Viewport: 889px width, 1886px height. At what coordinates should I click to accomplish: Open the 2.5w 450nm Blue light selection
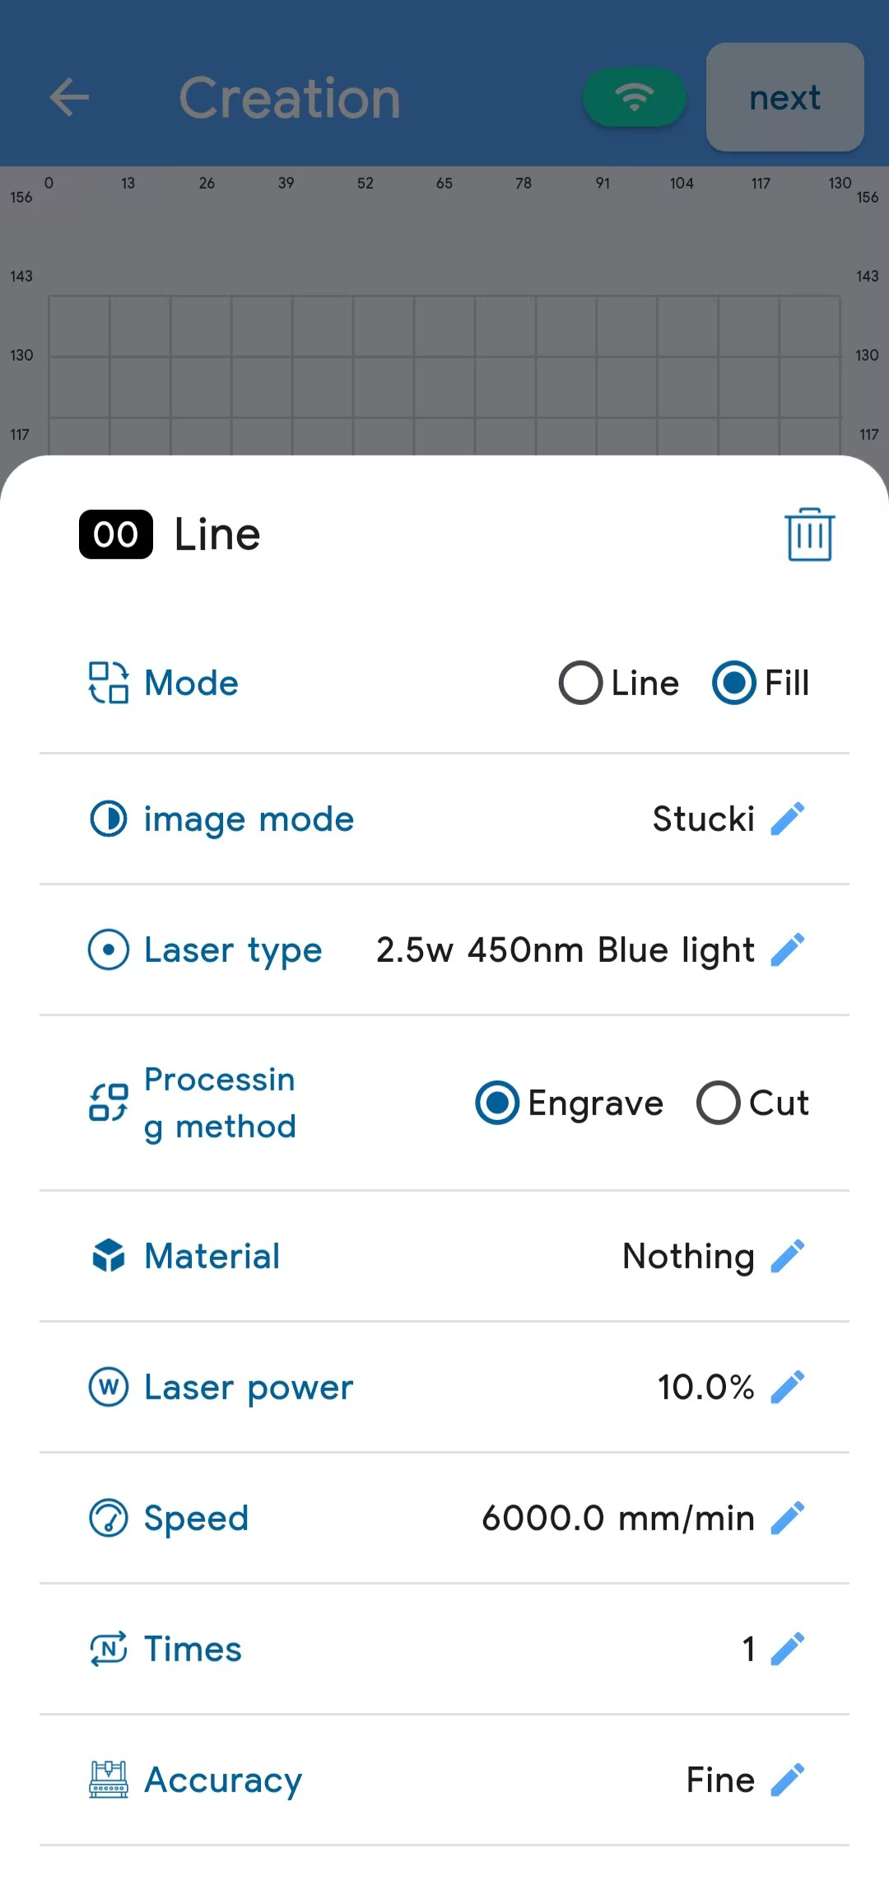point(565,950)
